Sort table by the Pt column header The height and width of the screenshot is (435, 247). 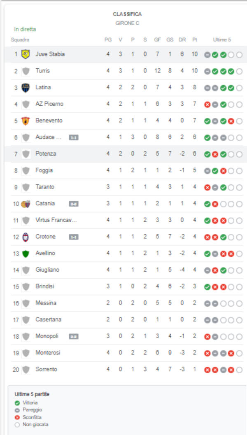[195, 40]
